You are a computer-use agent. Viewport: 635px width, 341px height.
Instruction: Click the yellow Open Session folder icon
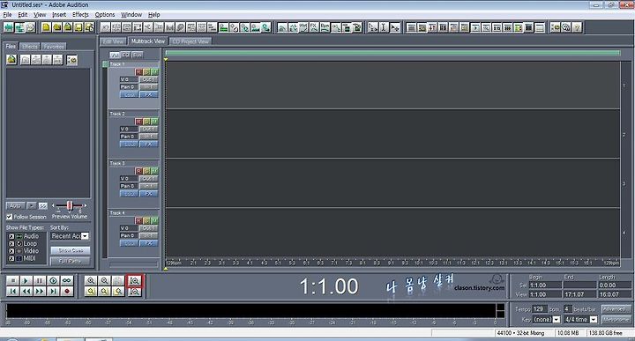pos(57,27)
